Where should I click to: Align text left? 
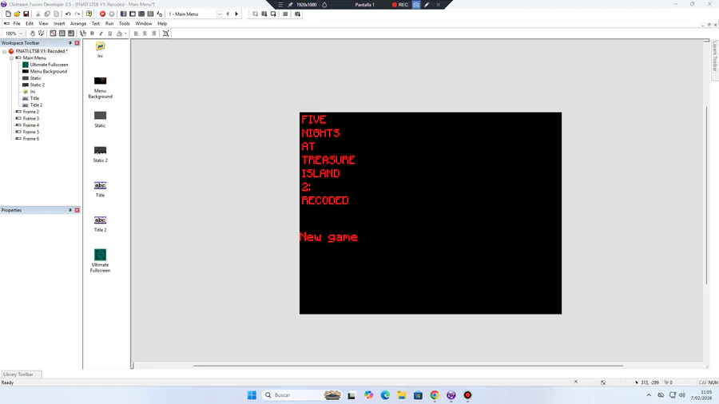[x=136, y=34]
